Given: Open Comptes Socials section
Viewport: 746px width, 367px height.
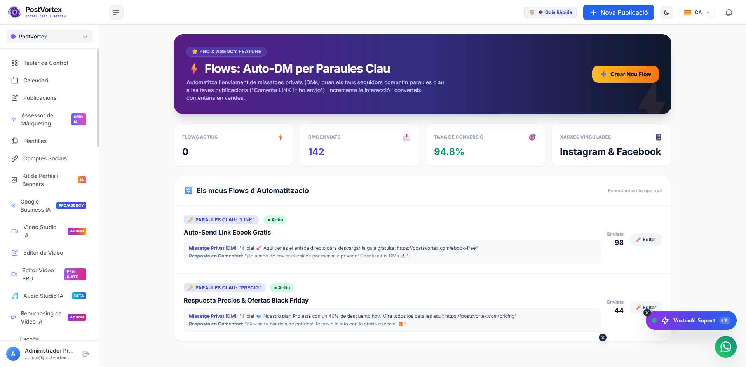Looking at the screenshot, I should pyautogui.click(x=49, y=158).
